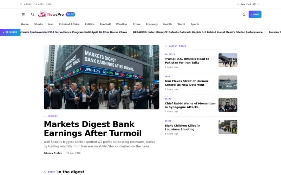The width and height of the screenshot is (281, 175).
Task: Open the Shorts section
Action: pos(38,24)
